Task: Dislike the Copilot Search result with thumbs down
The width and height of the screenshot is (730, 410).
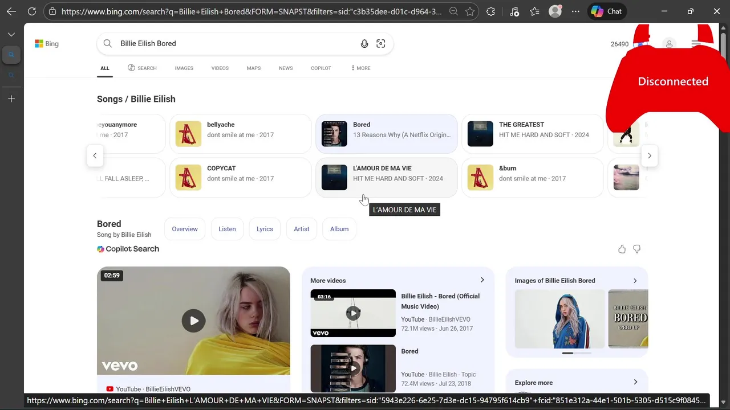Action: (x=637, y=249)
